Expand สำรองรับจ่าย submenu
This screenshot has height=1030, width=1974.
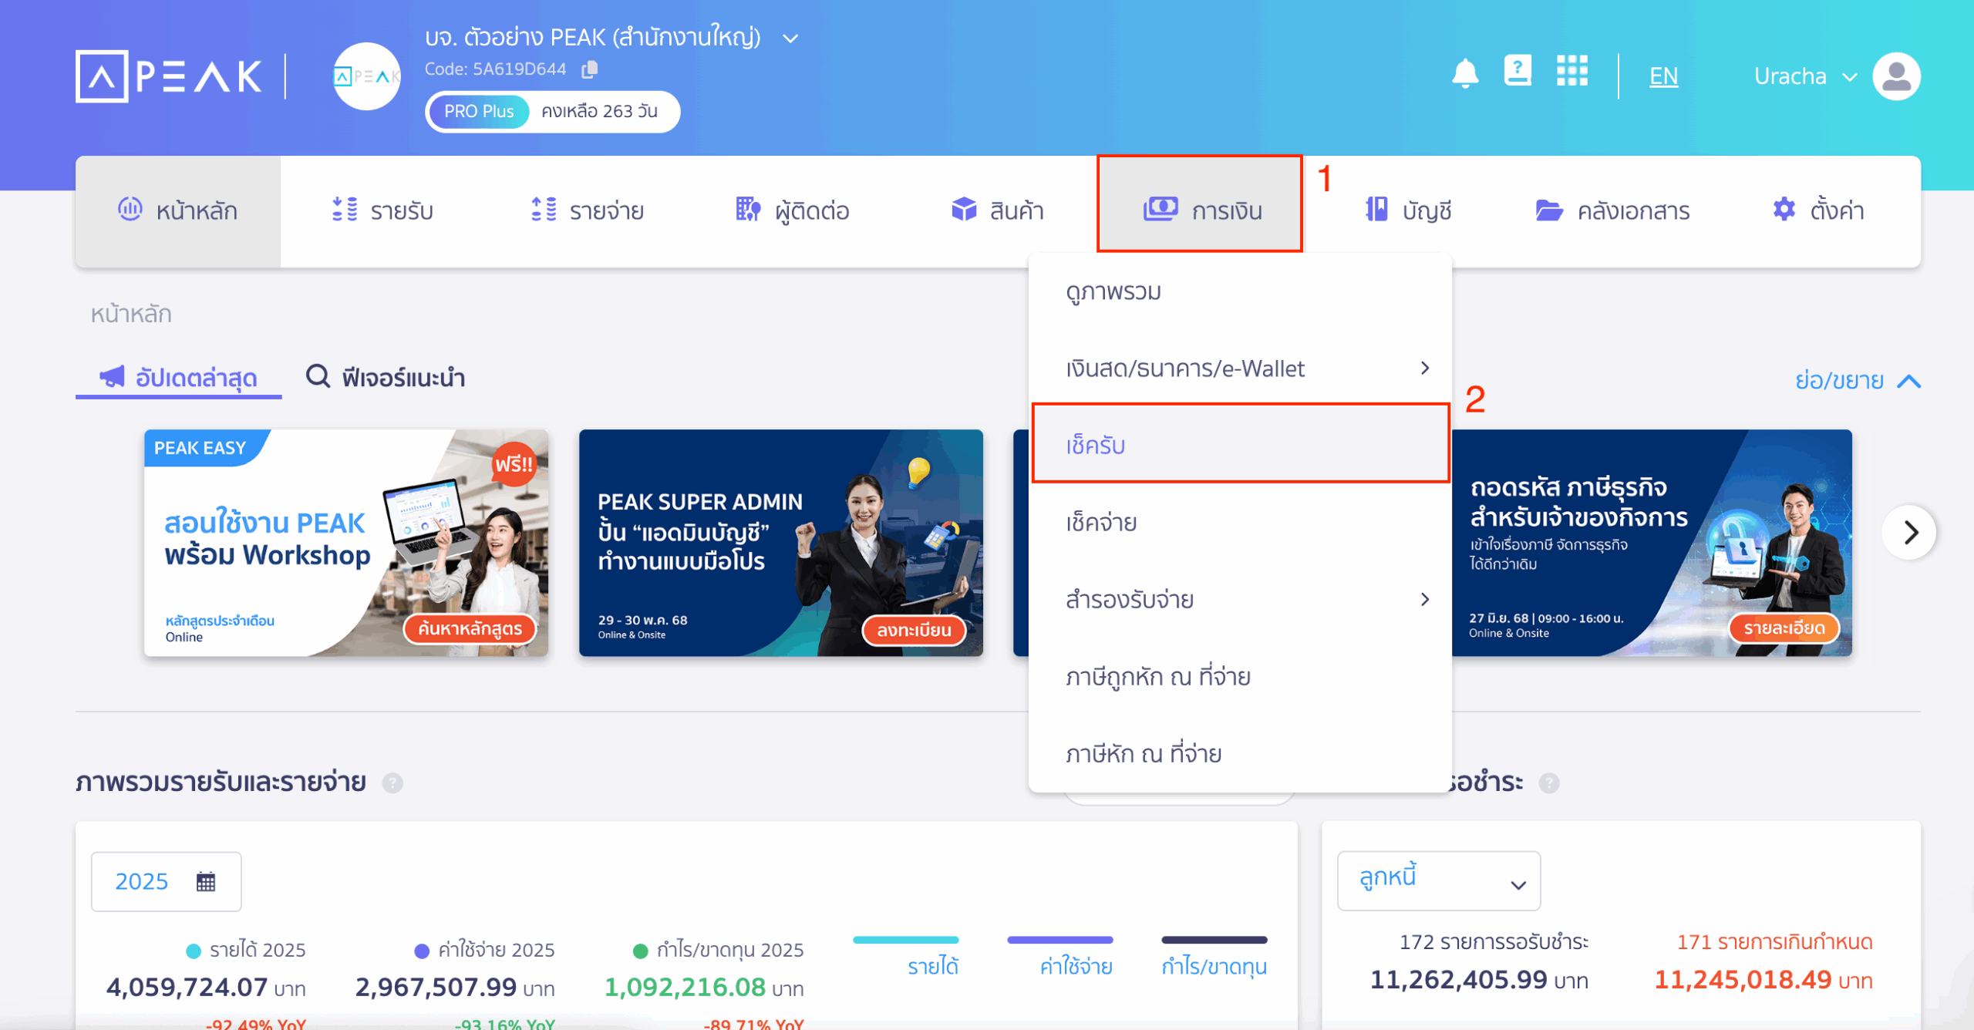coord(1240,600)
